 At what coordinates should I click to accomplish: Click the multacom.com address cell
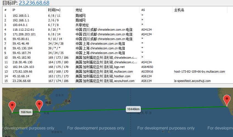[x=104, y=72]
